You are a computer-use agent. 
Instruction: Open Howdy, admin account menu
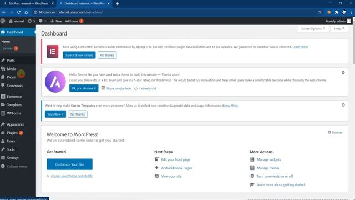click(x=338, y=21)
